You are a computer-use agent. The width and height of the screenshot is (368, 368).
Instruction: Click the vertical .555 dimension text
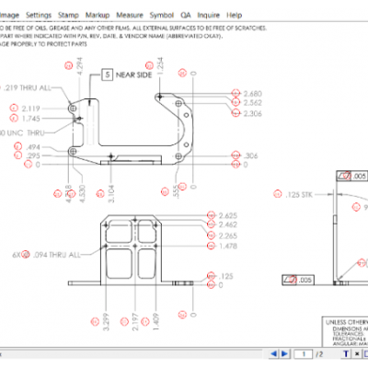pos(176,192)
